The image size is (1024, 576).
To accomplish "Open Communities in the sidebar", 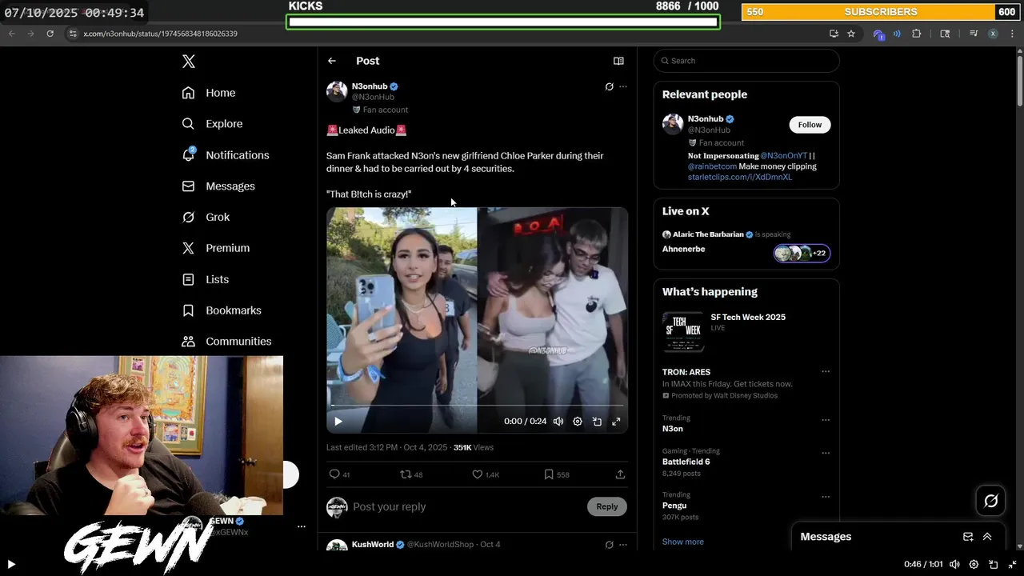I will tap(226, 342).
